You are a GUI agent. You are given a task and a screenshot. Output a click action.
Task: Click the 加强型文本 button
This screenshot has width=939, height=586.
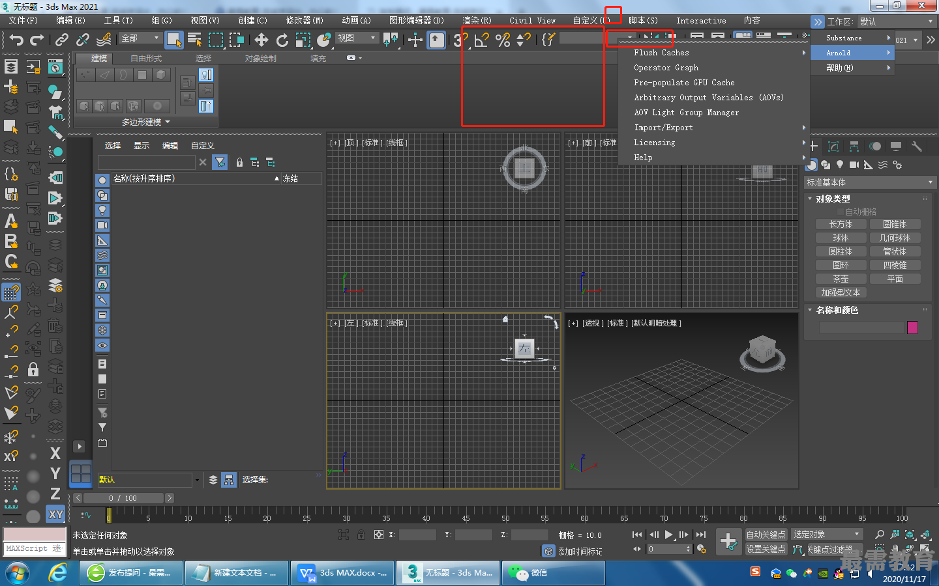click(x=841, y=292)
